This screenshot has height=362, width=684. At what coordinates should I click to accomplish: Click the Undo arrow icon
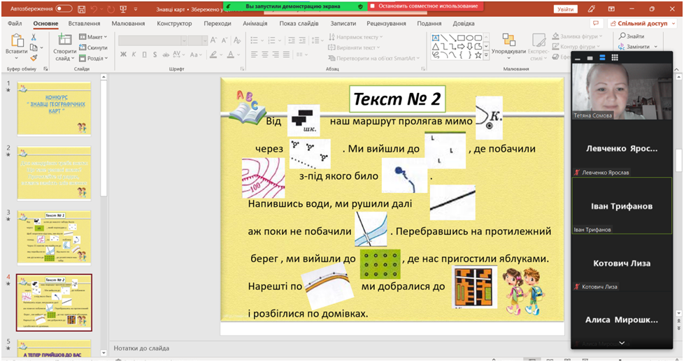94,8
